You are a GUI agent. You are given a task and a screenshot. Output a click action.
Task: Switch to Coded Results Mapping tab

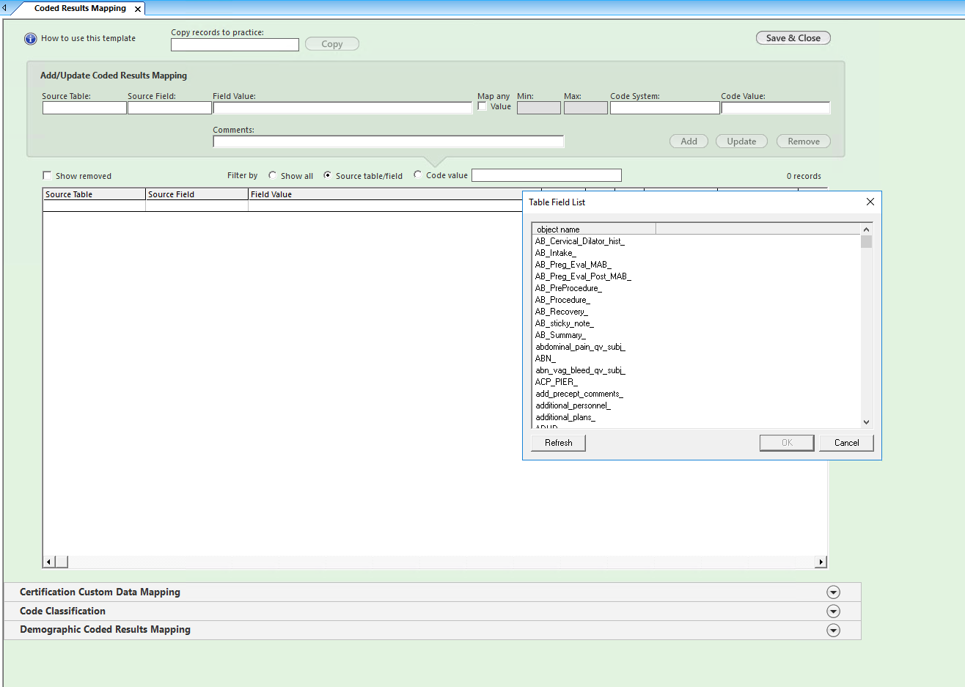80,9
